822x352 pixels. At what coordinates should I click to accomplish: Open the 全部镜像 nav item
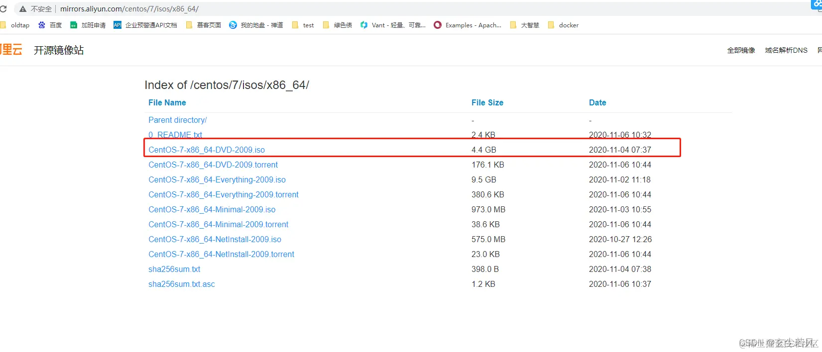pos(741,50)
